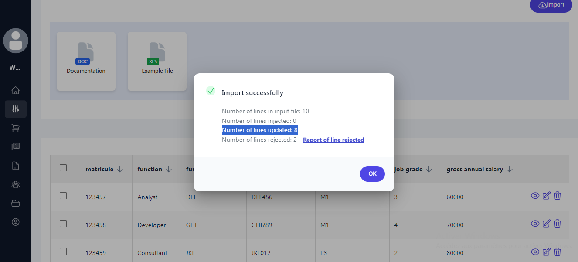Tick the checkbox for matricule 123457

click(63, 196)
